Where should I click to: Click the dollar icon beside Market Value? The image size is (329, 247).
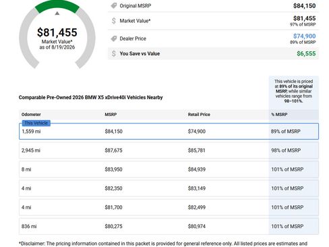pyautogui.click(x=114, y=21)
